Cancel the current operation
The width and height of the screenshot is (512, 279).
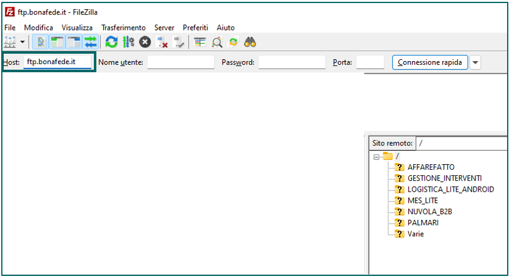[145, 42]
